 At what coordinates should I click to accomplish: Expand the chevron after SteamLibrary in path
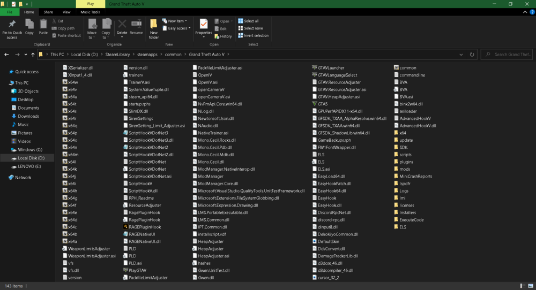click(133, 55)
